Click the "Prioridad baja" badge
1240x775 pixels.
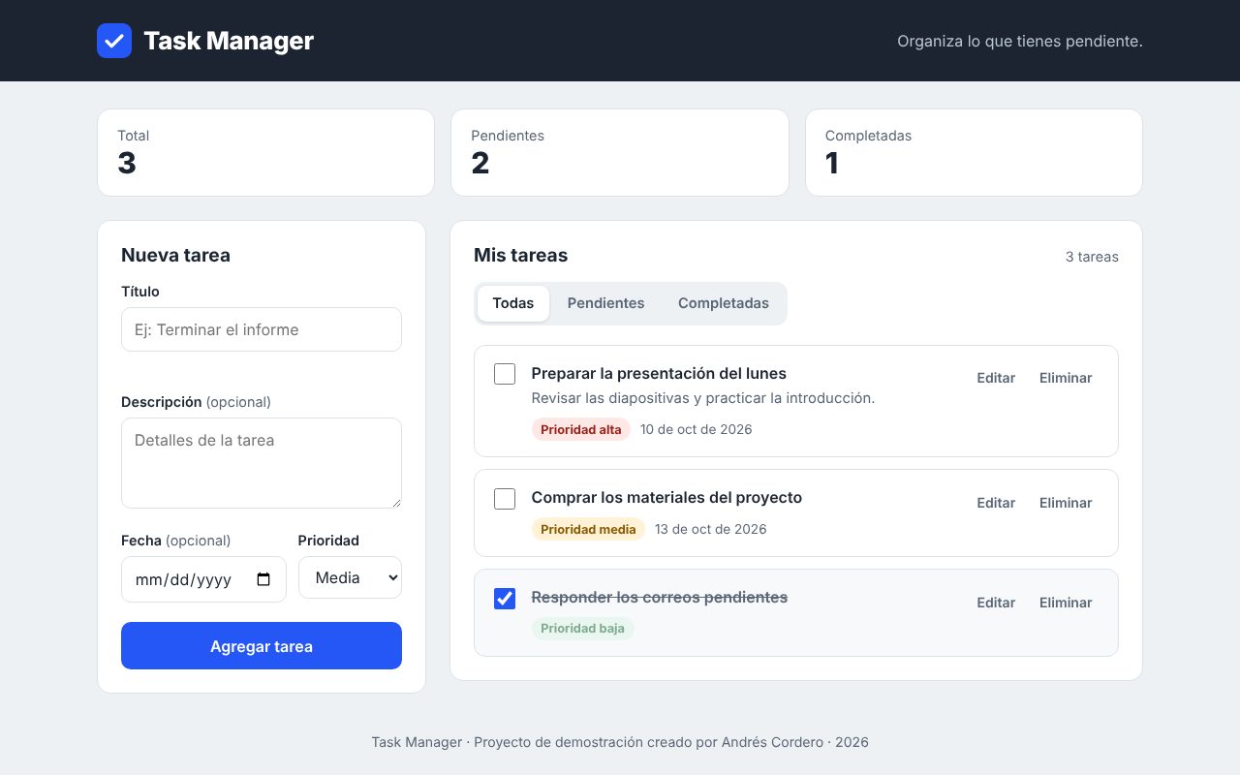point(582,629)
